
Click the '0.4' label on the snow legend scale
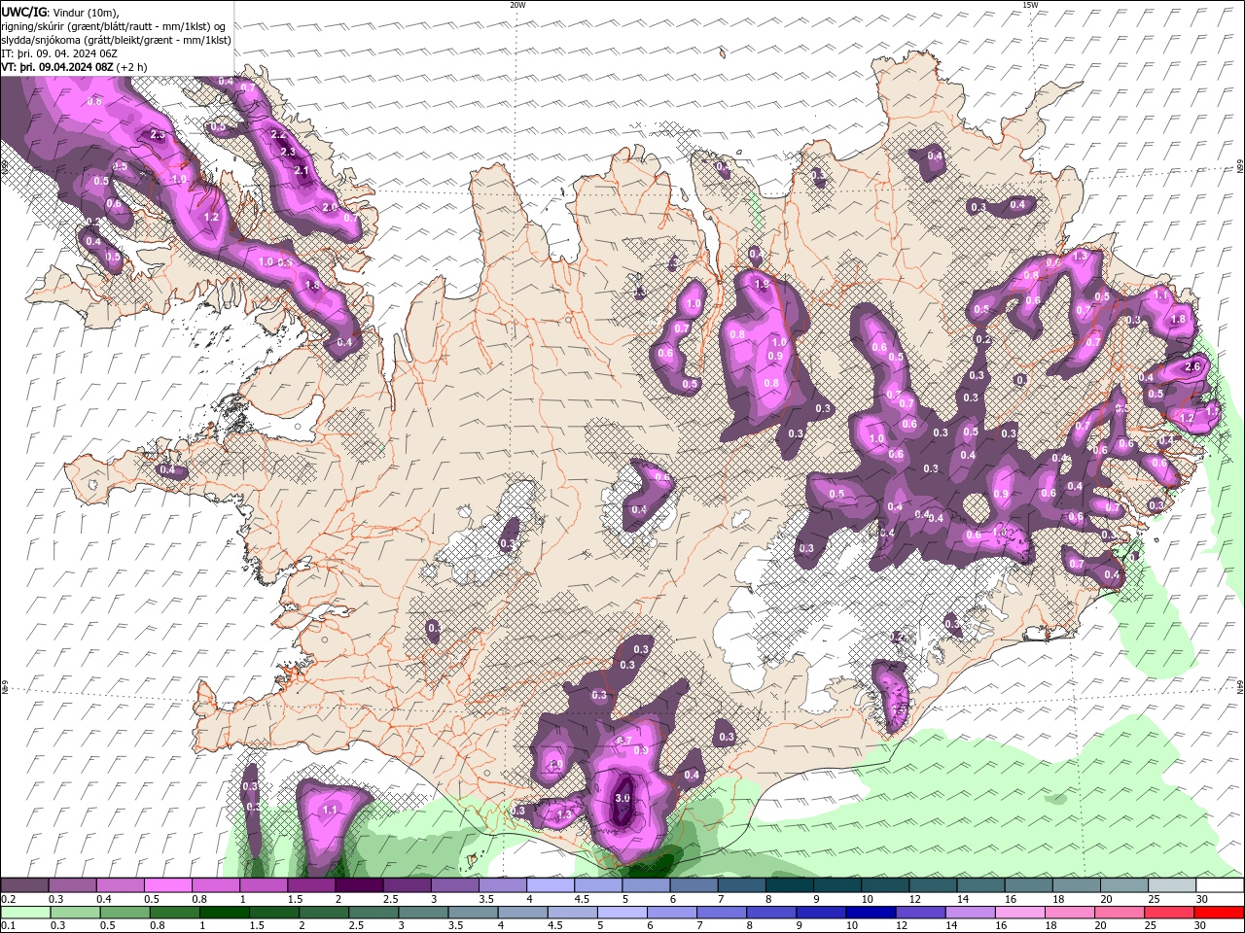tap(104, 899)
